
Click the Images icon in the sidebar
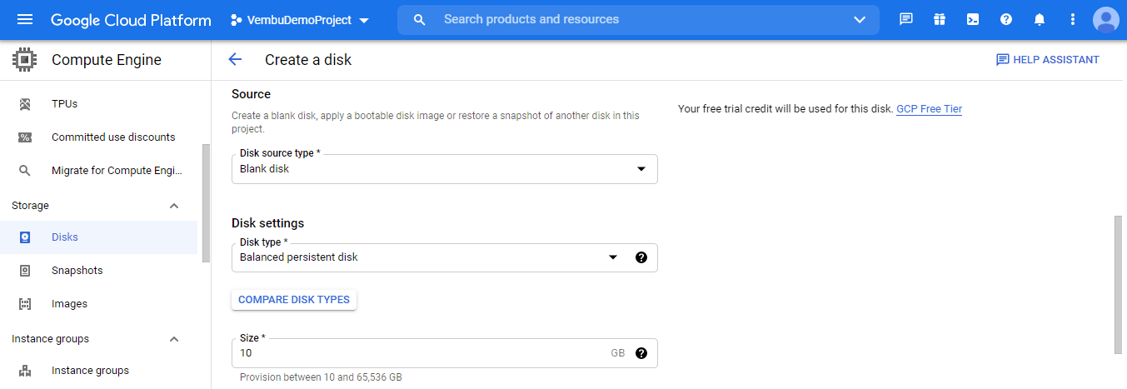point(25,304)
